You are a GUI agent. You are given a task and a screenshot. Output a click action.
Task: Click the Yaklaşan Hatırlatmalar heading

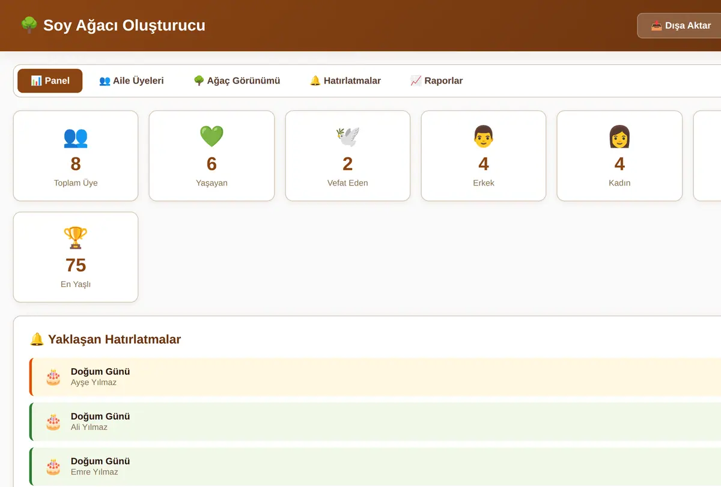tap(114, 339)
